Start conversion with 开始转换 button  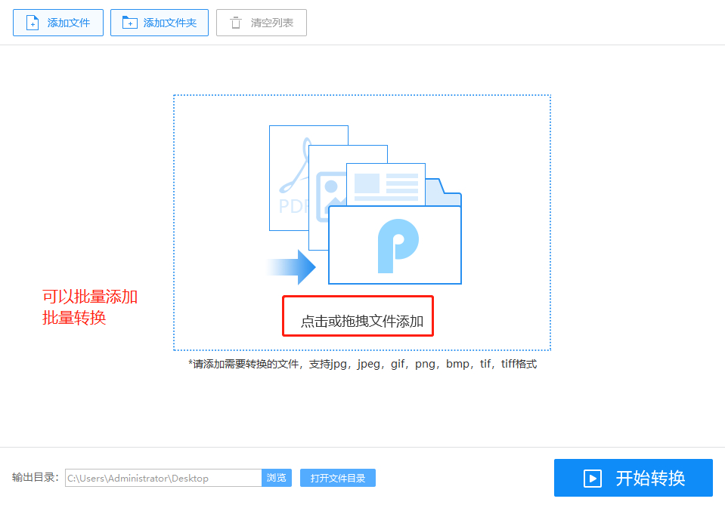[634, 478]
